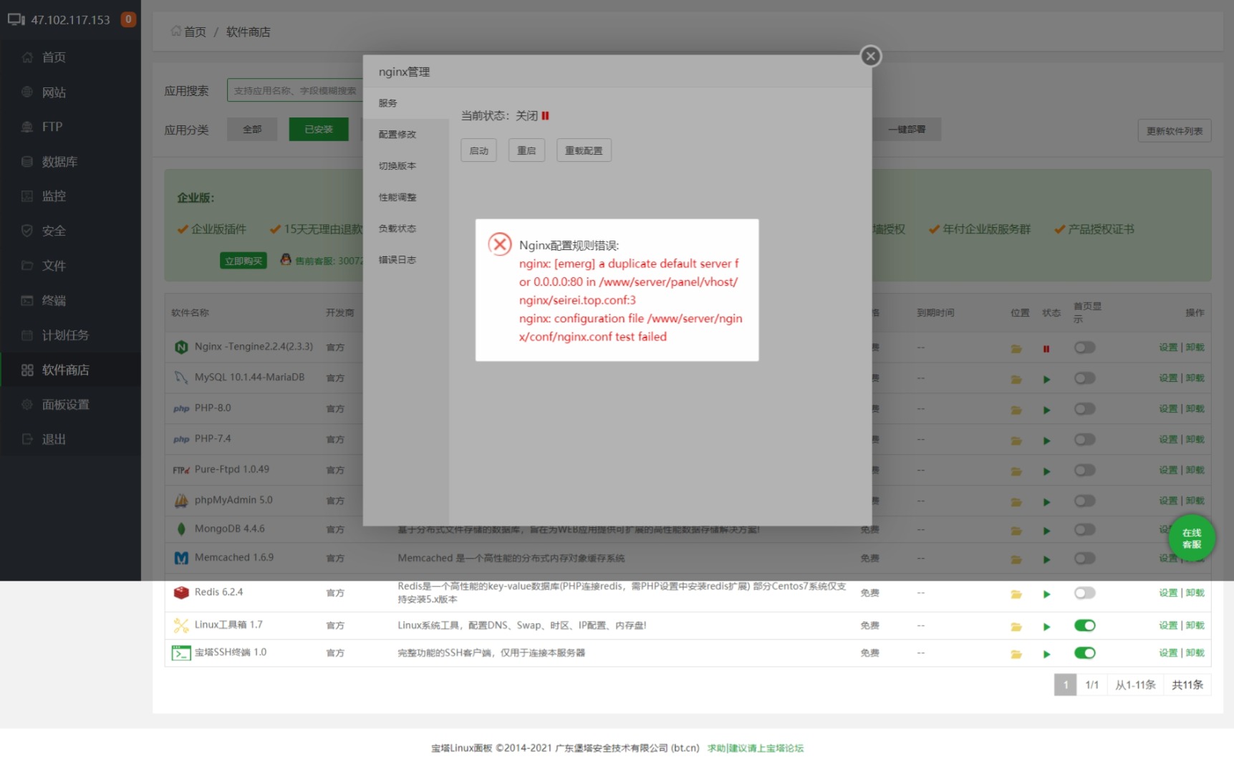Disable the 首页显示 toggle for 宝塔SSH终端 1.0

[1084, 653]
